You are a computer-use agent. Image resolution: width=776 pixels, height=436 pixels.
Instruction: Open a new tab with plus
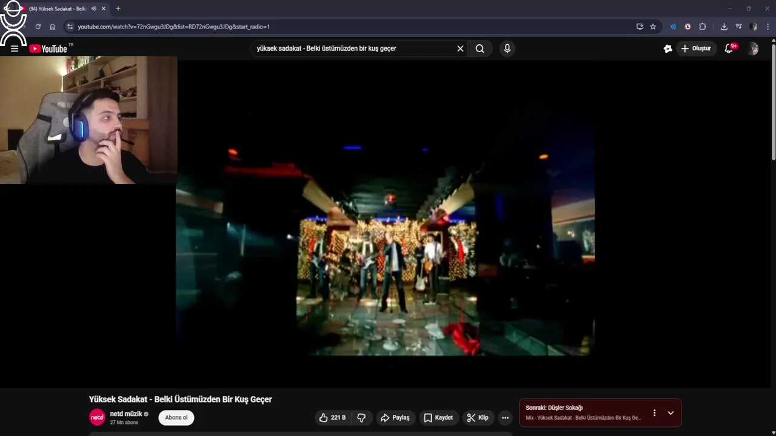point(118,8)
